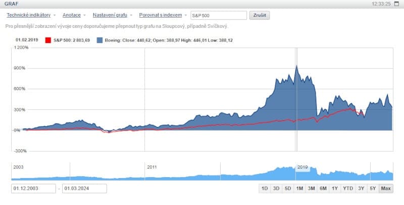404x205 pixels.
Task: Click the -300% axis label
Action: [20, 151]
